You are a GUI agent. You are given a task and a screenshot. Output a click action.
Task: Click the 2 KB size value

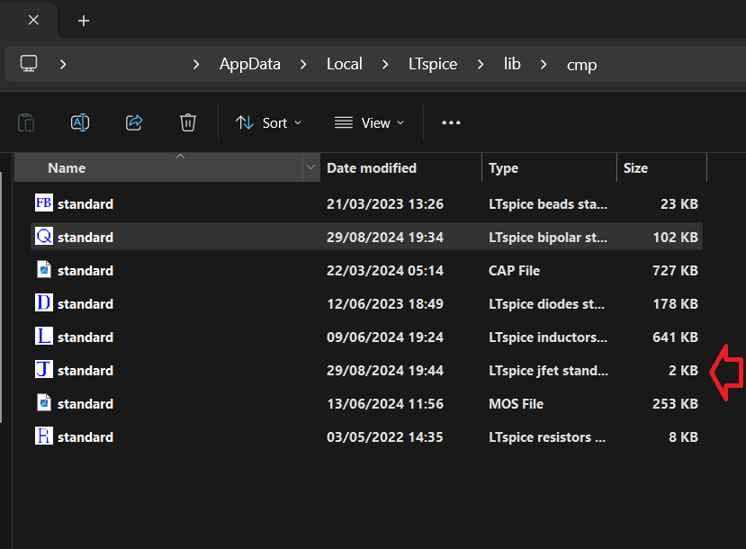tap(683, 371)
